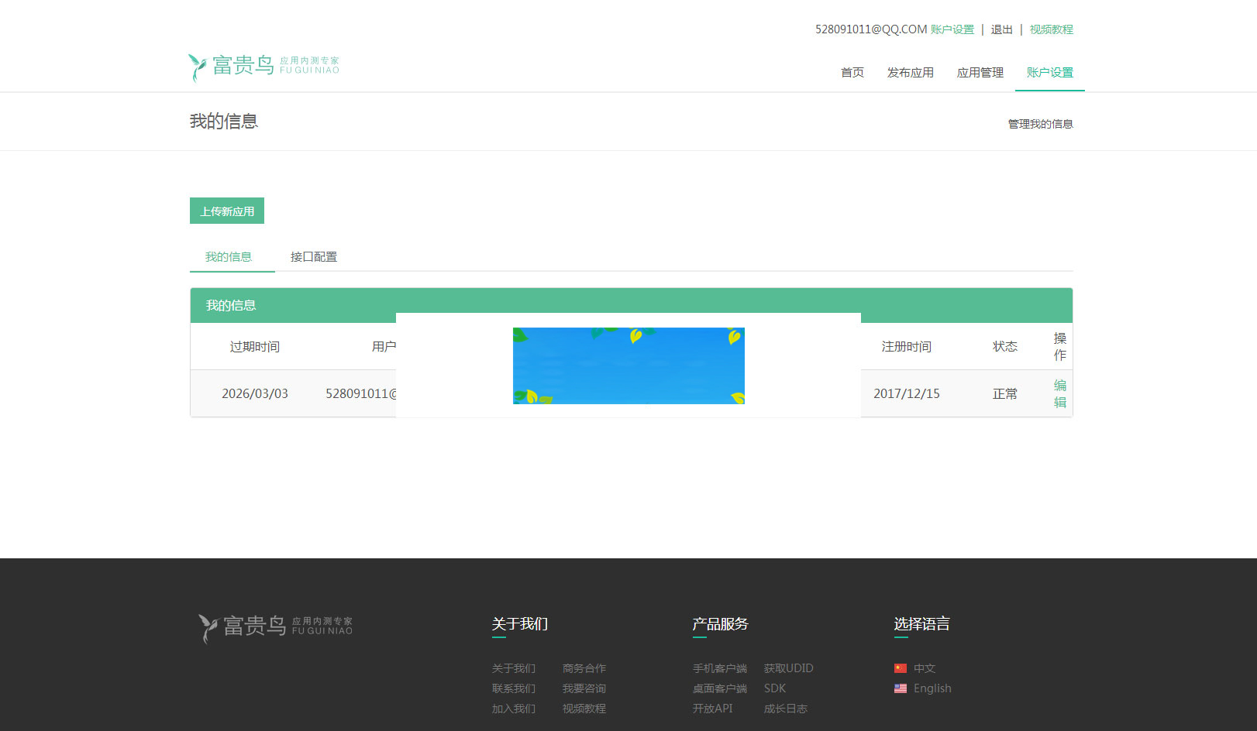Viewport: 1257px width, 731px height.
Task: Click the 编辑 link in the table
Action: (x=1059, y=393)
